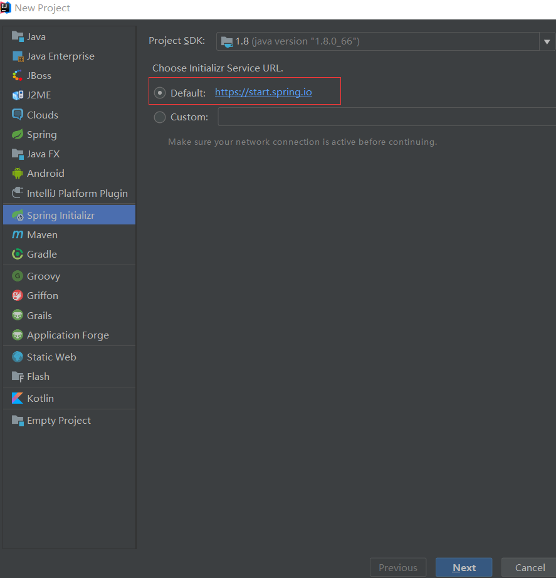
Task: Select Griffon label in the list
Action: point(43,296)
